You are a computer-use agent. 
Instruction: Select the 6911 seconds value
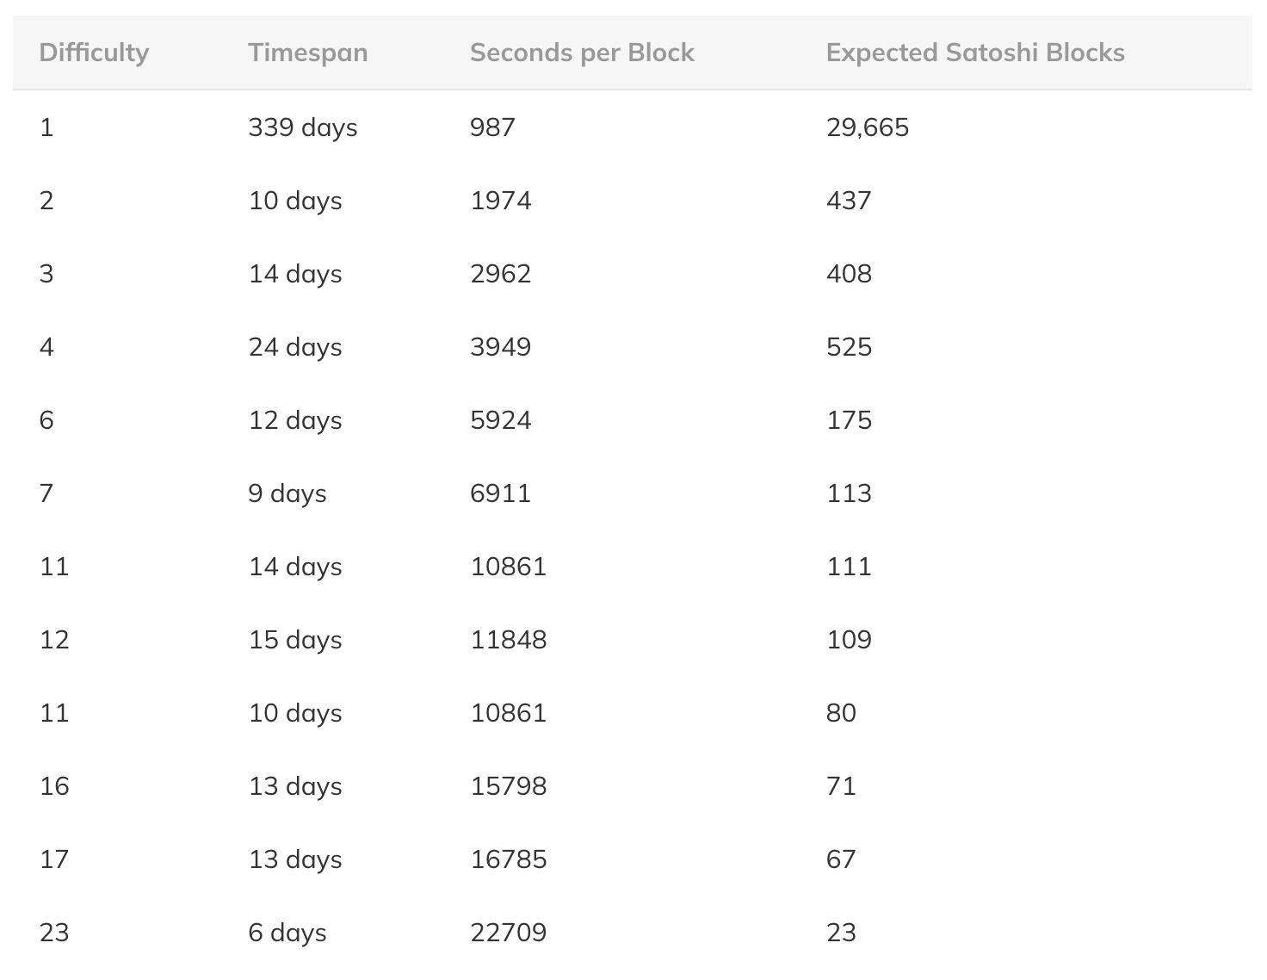500,493
